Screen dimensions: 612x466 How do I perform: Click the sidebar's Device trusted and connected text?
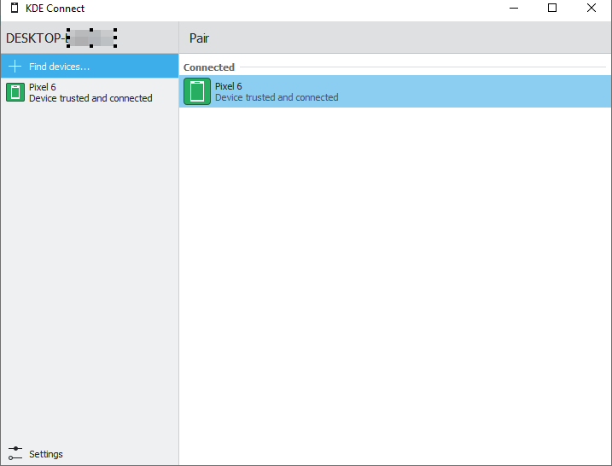(90, 98)
